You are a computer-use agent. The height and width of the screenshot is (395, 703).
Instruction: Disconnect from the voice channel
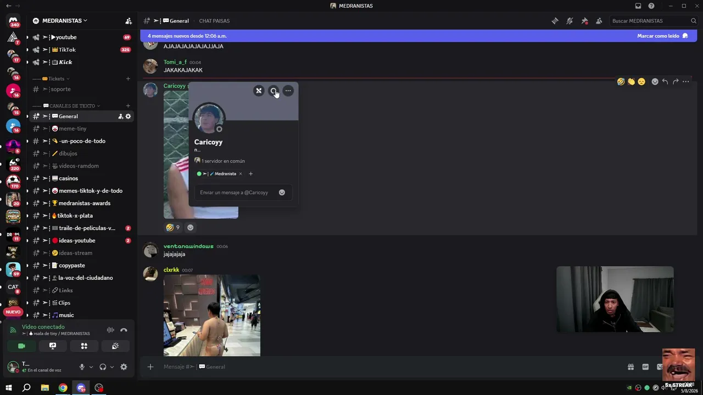pyautogui.click(x=124, y=330)
